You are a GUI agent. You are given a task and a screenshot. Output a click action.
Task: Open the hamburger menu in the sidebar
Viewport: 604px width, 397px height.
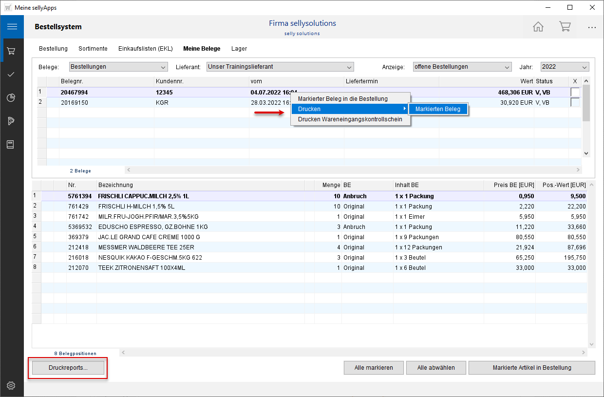12,27
